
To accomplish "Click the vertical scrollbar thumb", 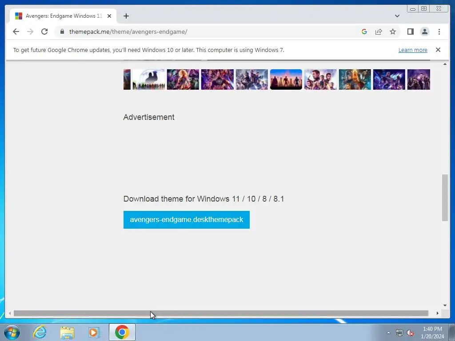I will pos(445,198).
